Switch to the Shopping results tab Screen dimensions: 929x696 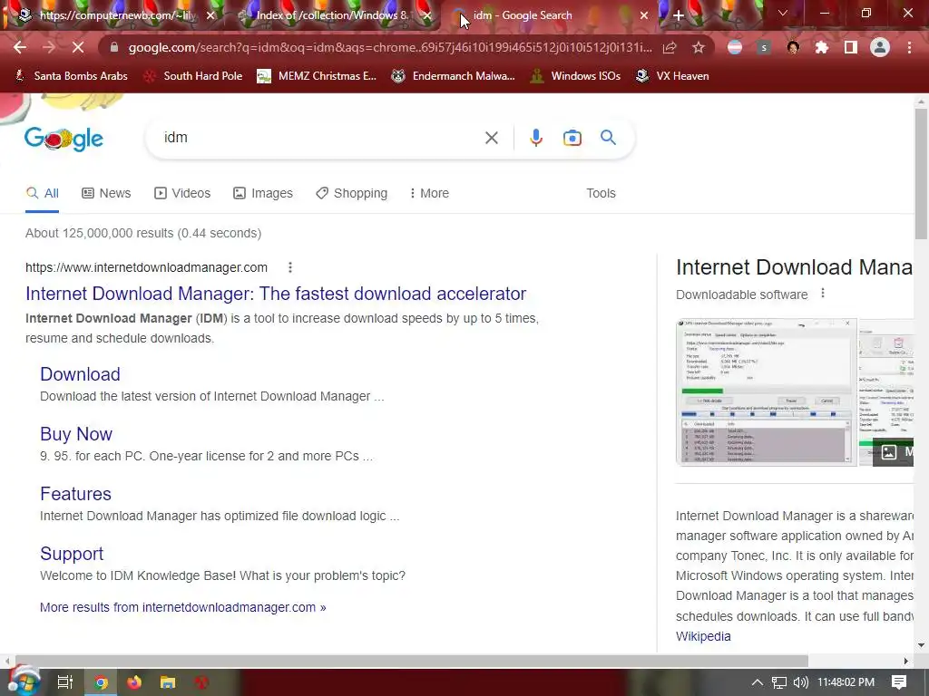tap(351, 193)
